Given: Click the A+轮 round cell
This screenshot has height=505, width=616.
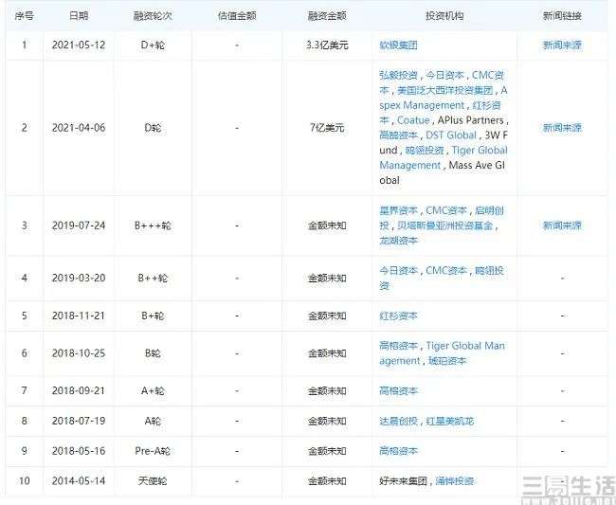Looking at the screenshot, I should tap(153, 390).
